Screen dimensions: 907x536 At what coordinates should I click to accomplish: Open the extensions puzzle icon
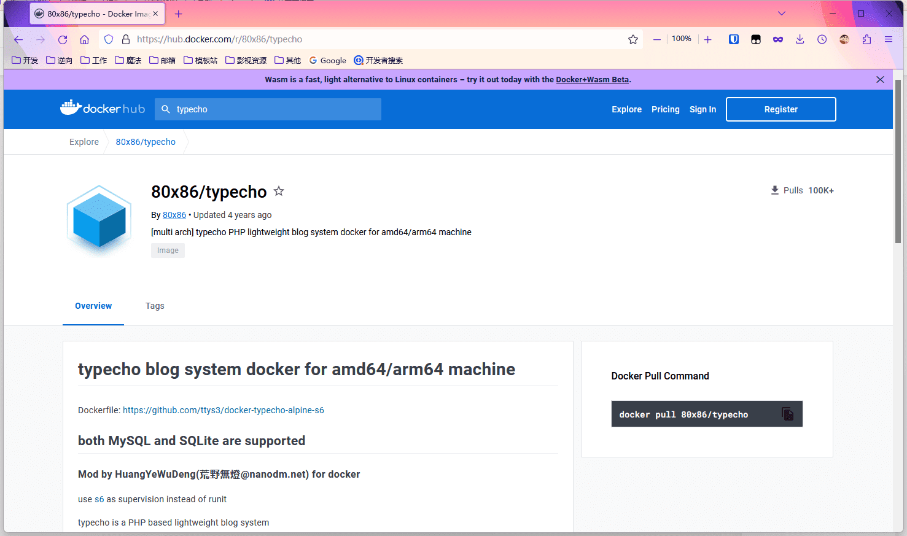click(x=866, y=39)
